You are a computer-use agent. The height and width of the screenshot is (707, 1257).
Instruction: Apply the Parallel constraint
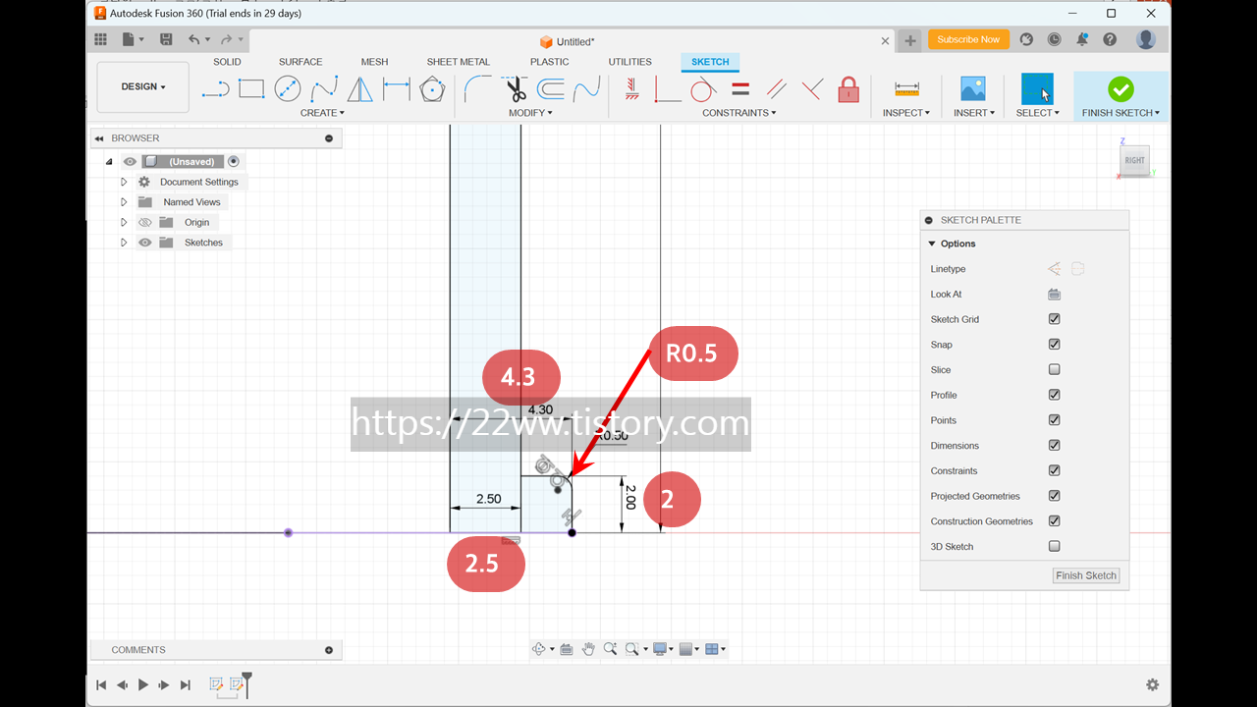pos(776,89)
